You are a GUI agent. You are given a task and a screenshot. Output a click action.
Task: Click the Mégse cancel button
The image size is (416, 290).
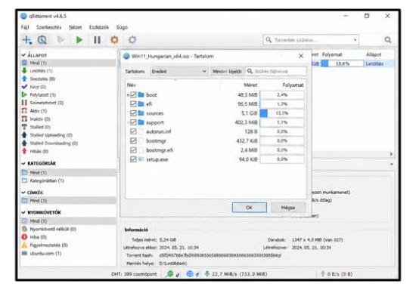point(288,208)
